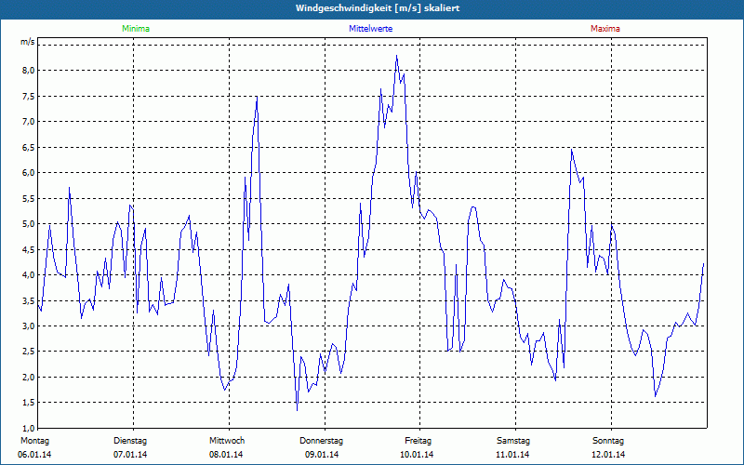Viewport: 744px width, 465px height.
Task: Click the 4,0 y-axis value
Action: click(x=29, y=274)
